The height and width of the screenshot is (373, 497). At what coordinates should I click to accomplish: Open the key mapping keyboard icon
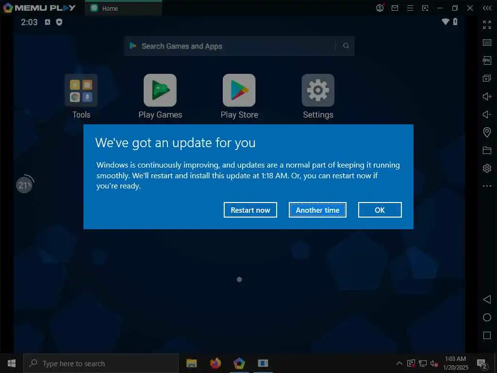click(487, 43)
